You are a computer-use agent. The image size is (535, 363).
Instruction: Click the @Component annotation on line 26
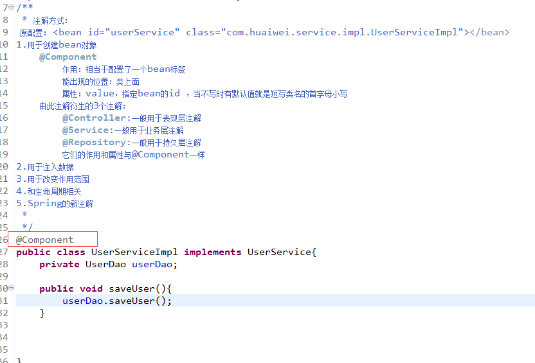44,240
